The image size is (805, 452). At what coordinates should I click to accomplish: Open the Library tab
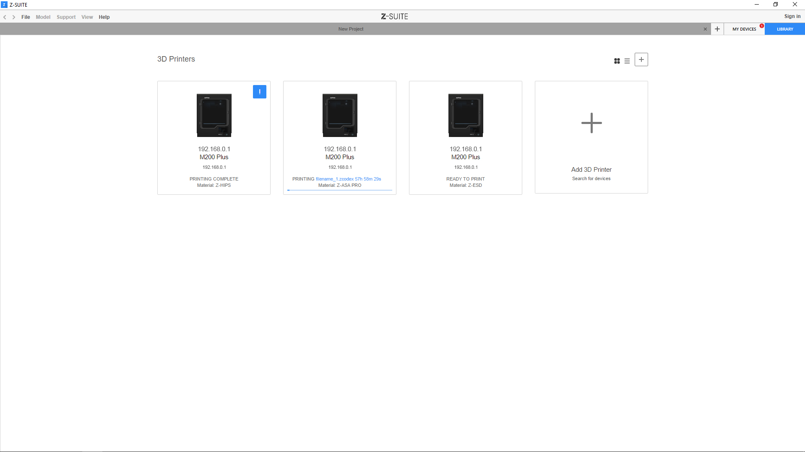pyautogui.click(x=784, y=29)
